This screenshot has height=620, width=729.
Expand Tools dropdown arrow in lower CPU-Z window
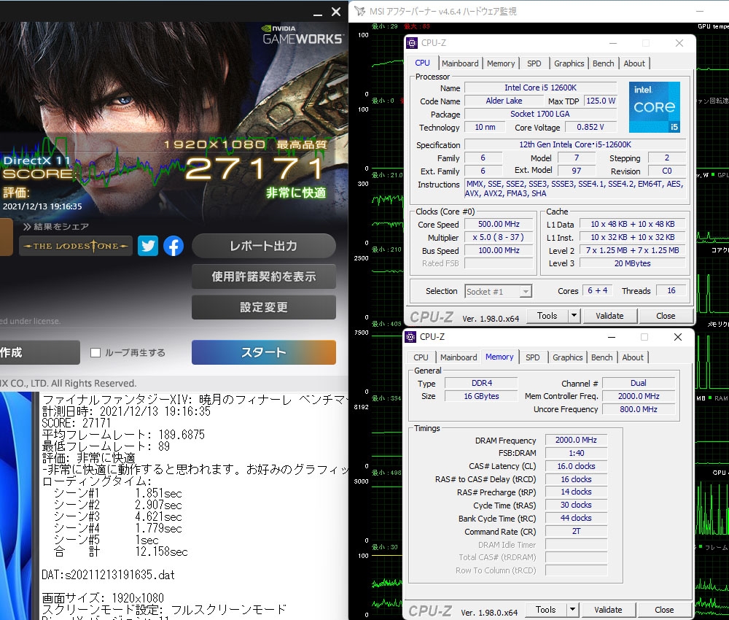[x=573, y=609]
